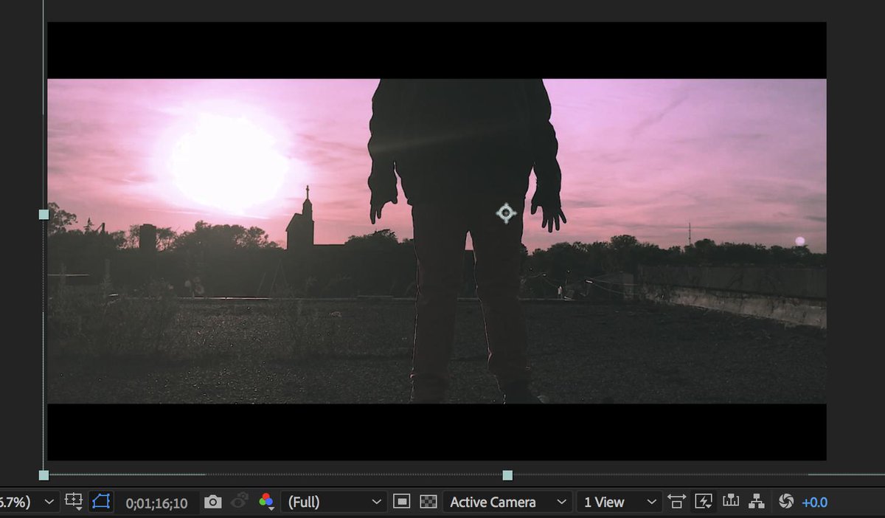Toggle pixel aspect ratio correction
885x518 pixels.
[x=676, y=502]
